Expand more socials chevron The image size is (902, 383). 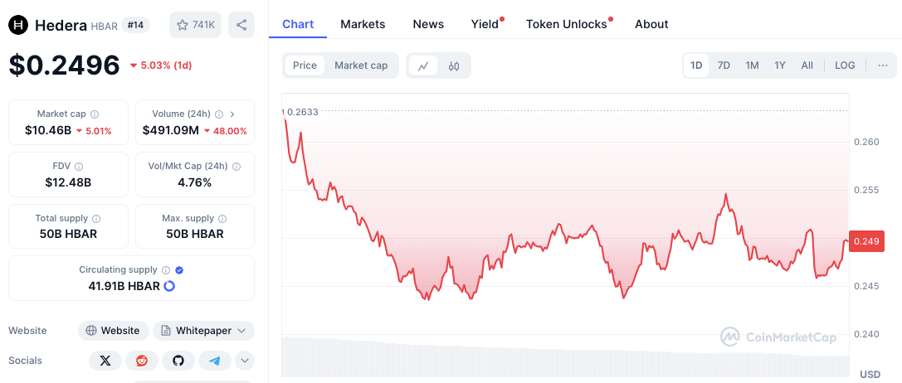click(245, 361)
